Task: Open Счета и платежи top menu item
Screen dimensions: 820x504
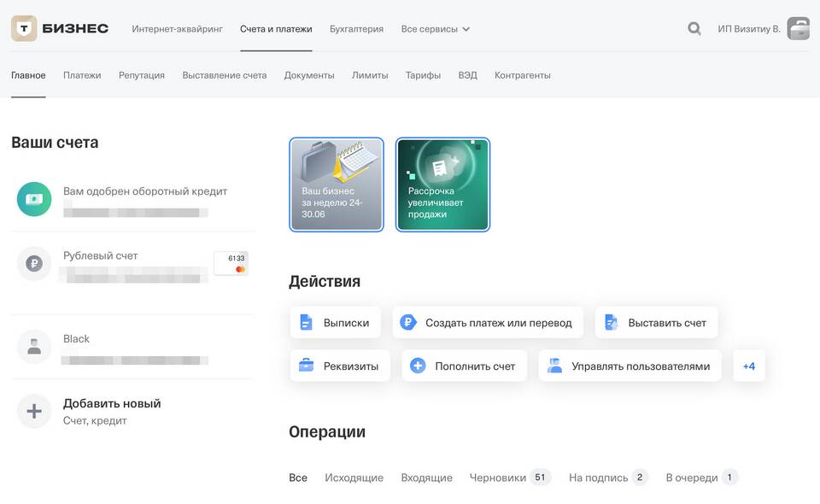Action: pyautogui.click(x=276, y=29)
